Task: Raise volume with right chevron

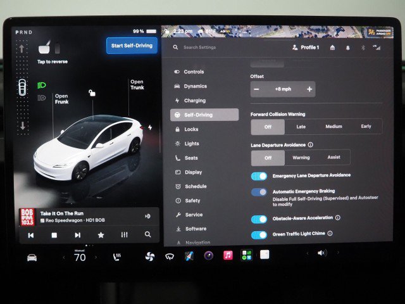Action: (338, 253)
